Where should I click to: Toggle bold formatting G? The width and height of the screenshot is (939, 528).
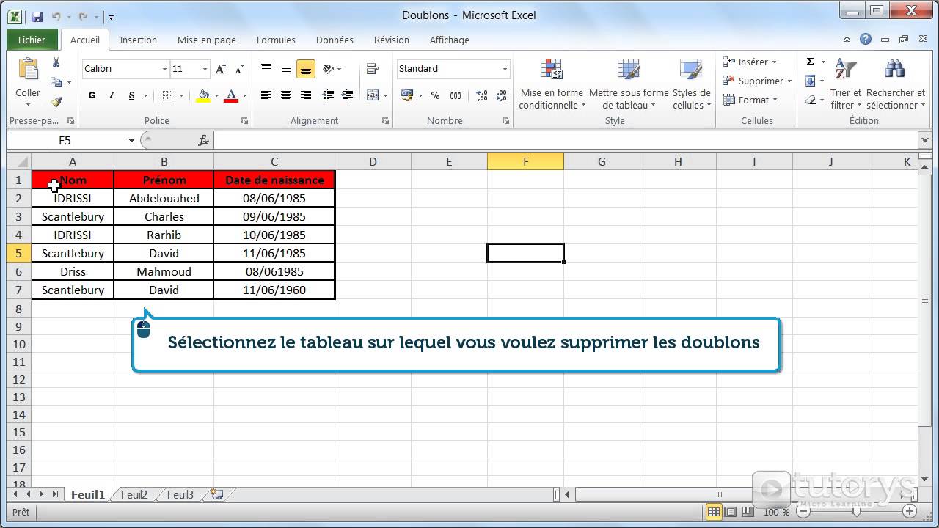point(92,95)
